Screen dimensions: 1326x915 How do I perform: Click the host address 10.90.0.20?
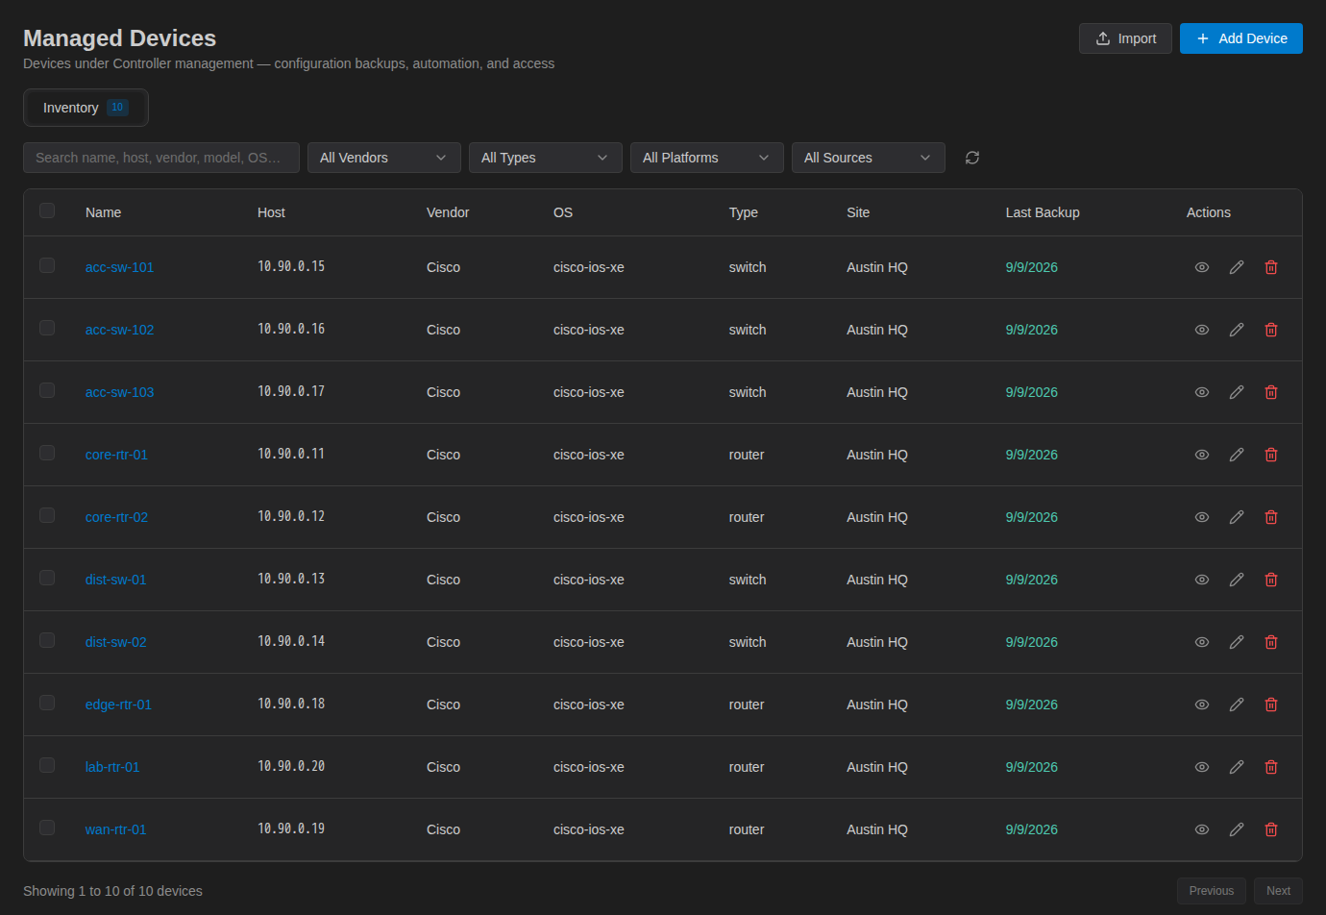tap(291, 766)
